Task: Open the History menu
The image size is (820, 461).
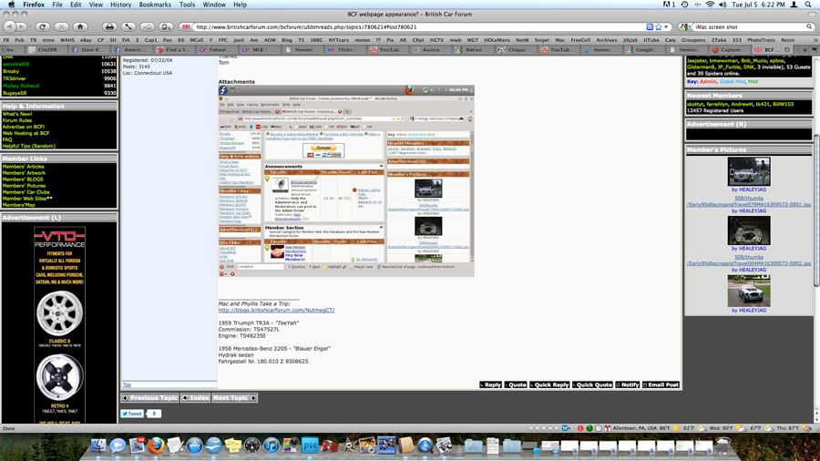Action: (x=120, y=5)
